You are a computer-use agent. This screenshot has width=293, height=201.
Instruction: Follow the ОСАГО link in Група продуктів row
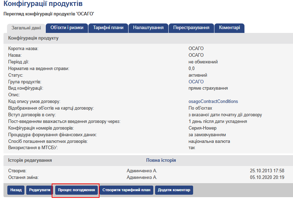click(x=196, y=82)
